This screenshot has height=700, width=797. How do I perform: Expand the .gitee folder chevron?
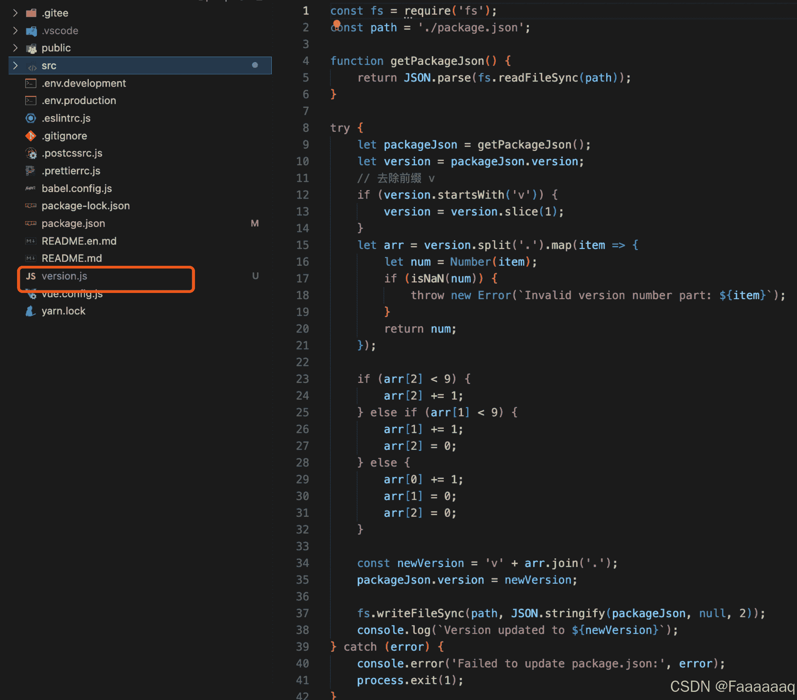[15, 13]
